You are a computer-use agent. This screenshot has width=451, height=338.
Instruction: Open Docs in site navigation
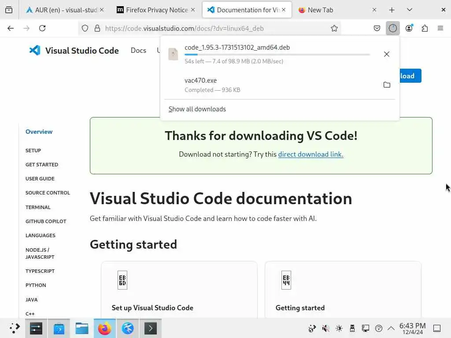click(x=138, y=50)
